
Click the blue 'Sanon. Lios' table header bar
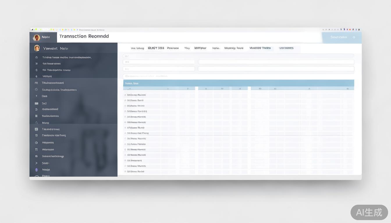click(238, 83)
